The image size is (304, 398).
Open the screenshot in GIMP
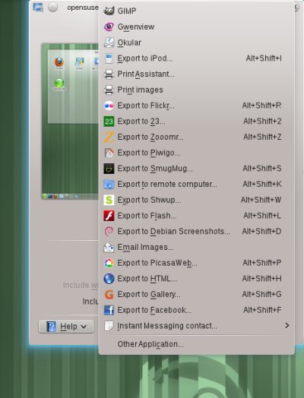(196, 11)
